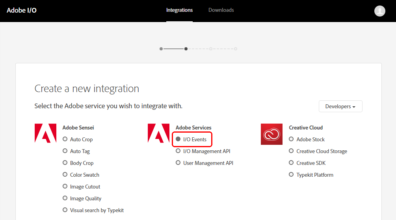Click the Creative Cloud heading

[306, 128]
